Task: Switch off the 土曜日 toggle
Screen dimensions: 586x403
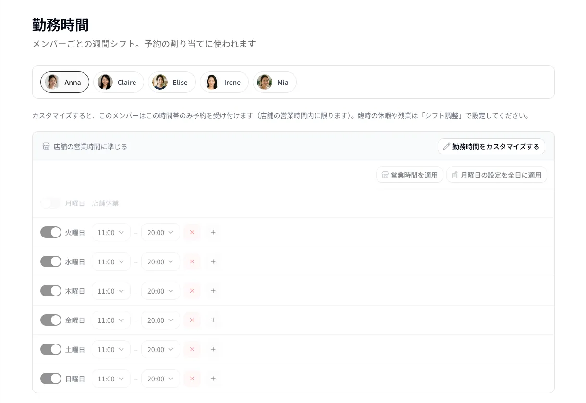Action: 50,349
